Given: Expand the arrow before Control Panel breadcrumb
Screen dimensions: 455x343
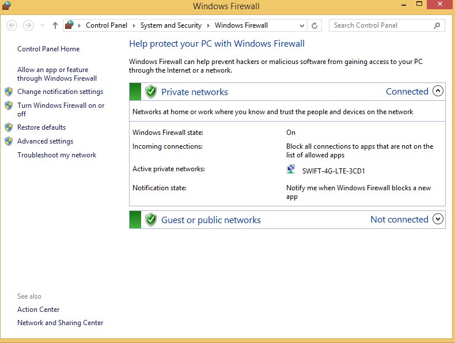Looking at the screenshot, I should click(x=79, y=25).
